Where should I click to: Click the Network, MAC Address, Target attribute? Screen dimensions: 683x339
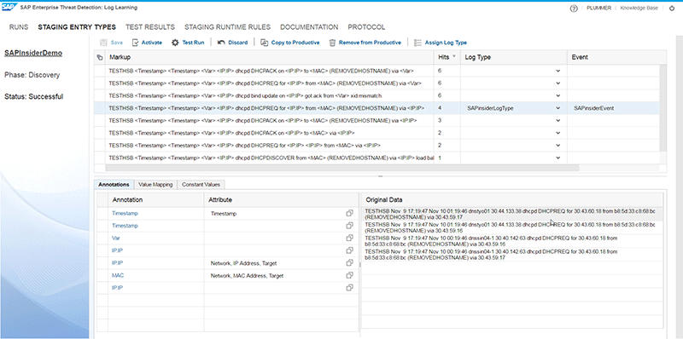tap(247, 276)
